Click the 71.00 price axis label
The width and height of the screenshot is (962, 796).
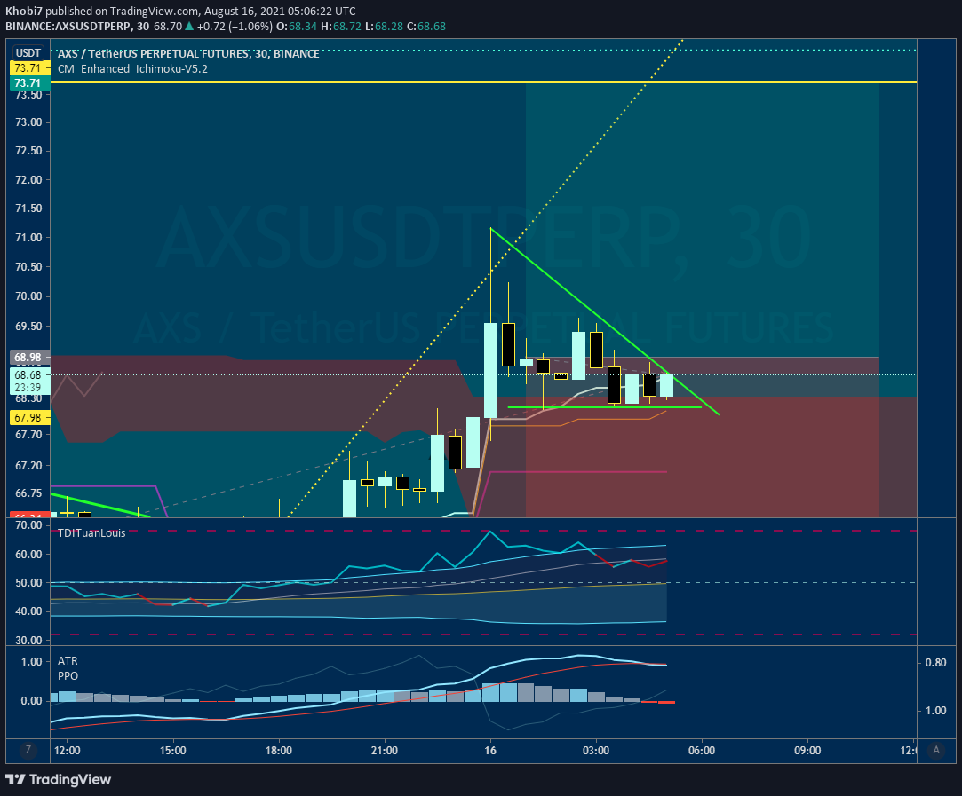(28, 238)
